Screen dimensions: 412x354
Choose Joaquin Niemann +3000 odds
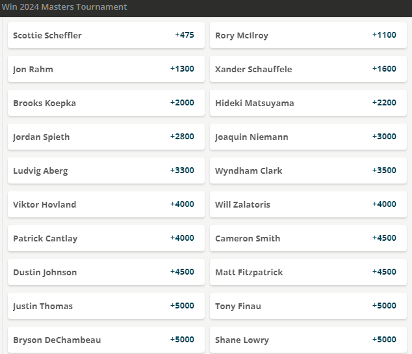pyautogui.click(x=308, y=137)
